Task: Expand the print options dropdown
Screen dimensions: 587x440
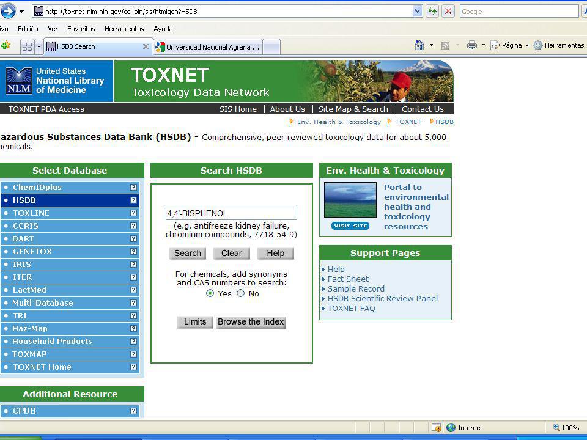Action: 484,45
